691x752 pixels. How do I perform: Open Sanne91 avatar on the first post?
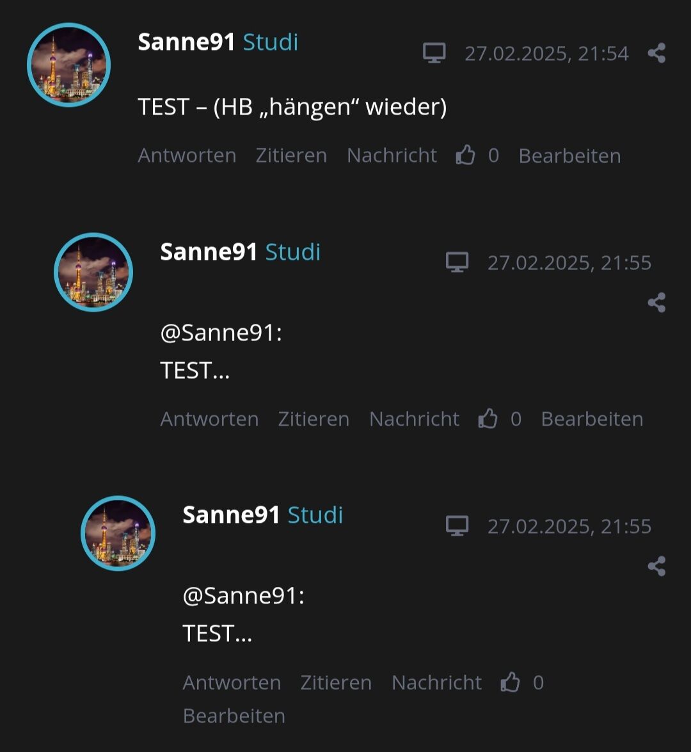tap(69, 65)
